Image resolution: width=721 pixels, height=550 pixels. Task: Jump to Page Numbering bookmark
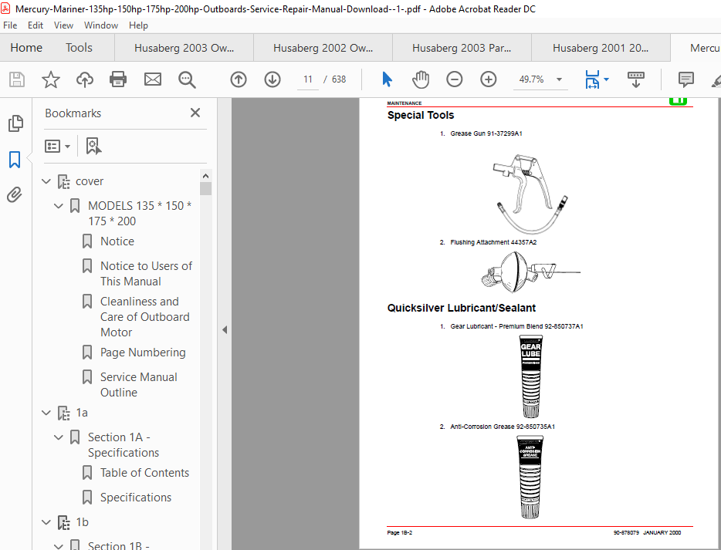(x=143, y=353)
